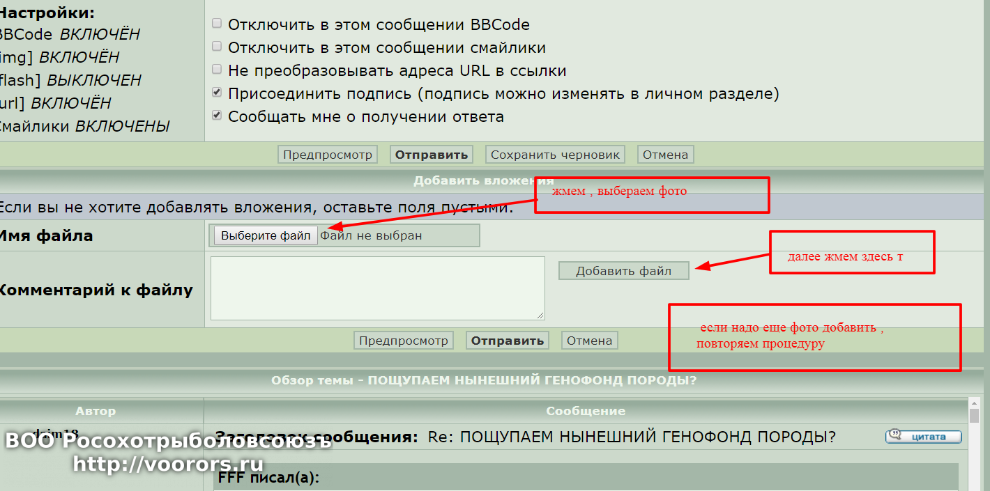Click the 'Добавить файл' button
990x491 pixels.
coord(623,271)
